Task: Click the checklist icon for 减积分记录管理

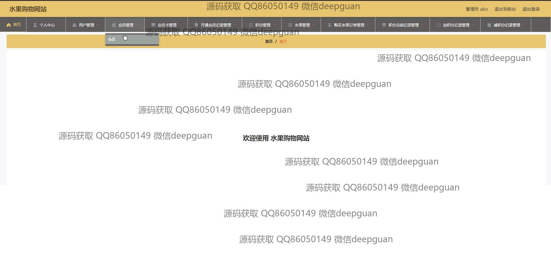Action: [x=489, y=25]
